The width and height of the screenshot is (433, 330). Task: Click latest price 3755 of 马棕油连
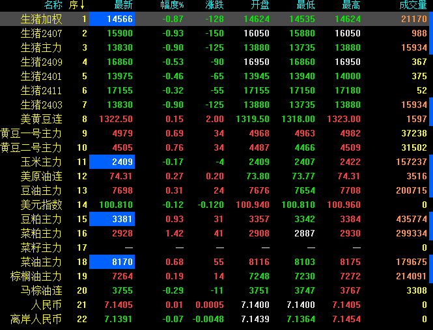pyautogui.click(x=122, y=290)
